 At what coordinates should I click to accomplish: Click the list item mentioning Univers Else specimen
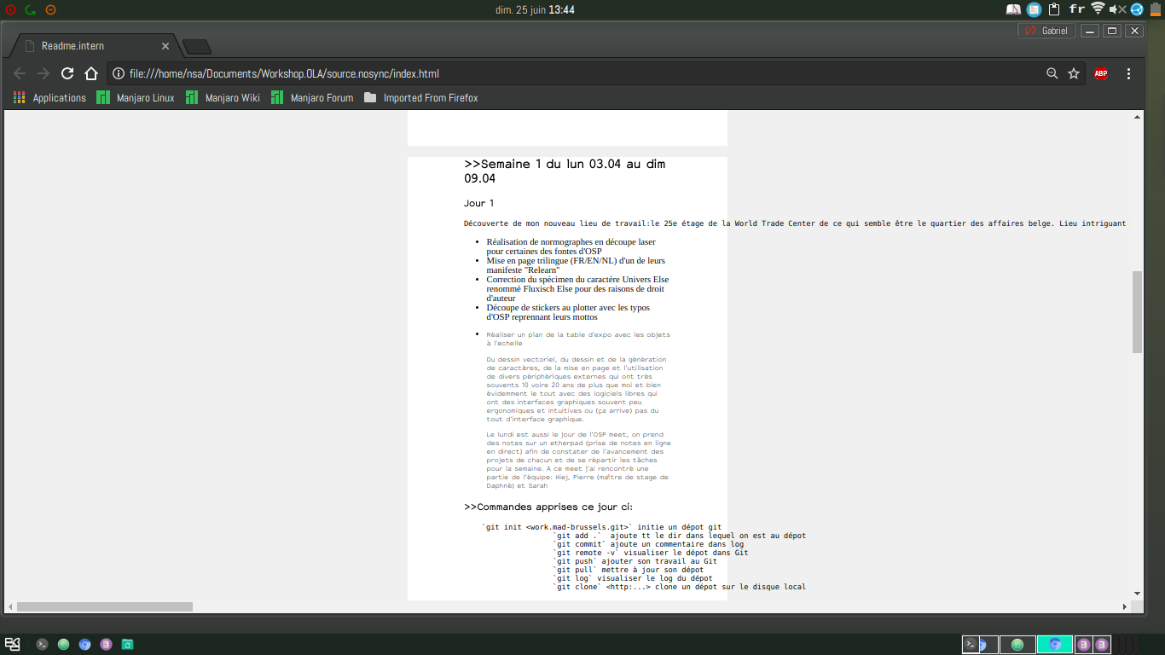click(577, 288)
